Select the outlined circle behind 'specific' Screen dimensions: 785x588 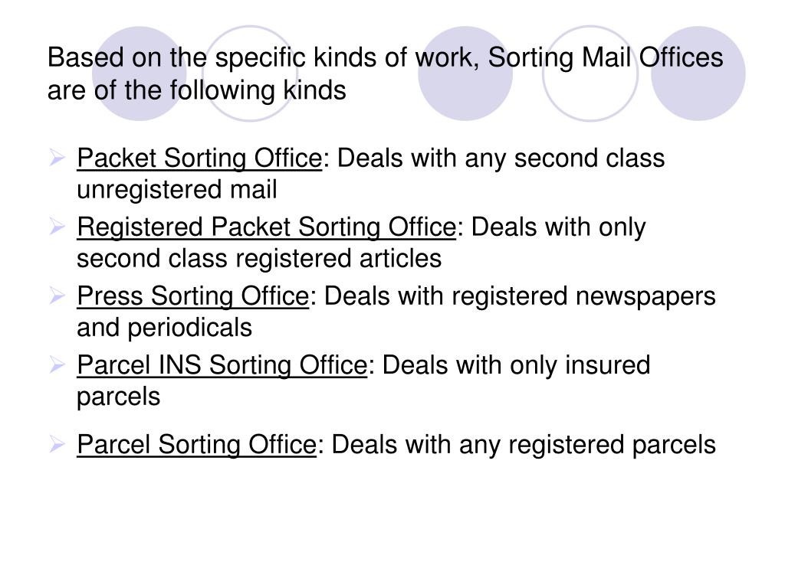[250, 73]
